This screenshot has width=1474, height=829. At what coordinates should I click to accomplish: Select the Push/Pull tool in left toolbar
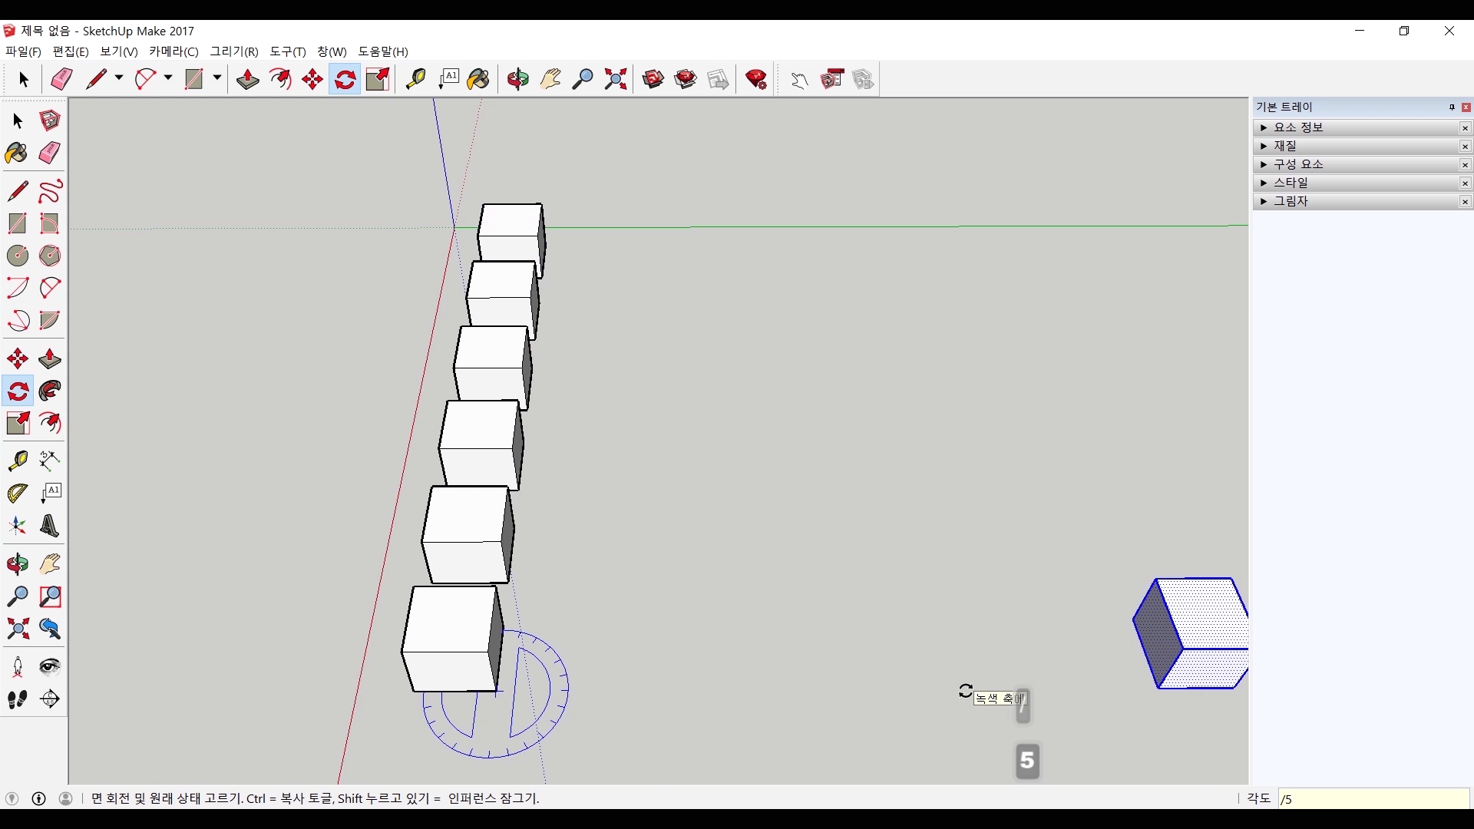[49, 359]
